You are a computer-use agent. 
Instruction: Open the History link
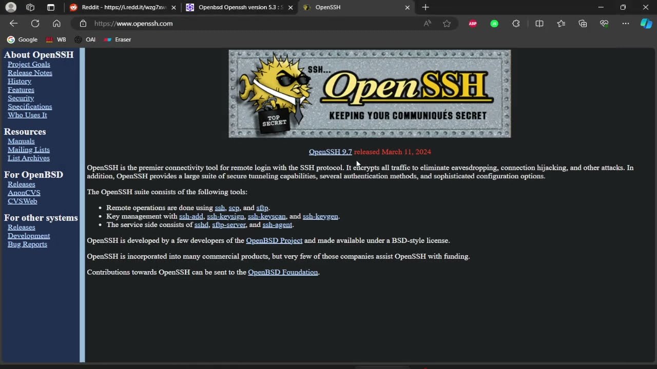tap(20, 81)
